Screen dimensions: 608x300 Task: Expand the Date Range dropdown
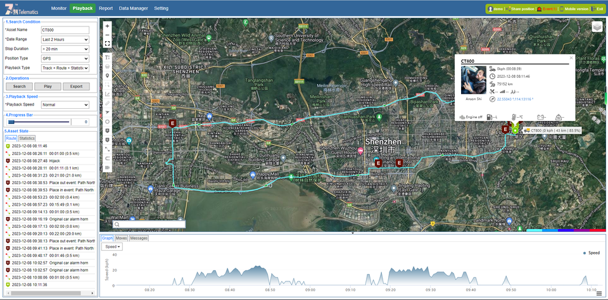click(x=65, y=39)
